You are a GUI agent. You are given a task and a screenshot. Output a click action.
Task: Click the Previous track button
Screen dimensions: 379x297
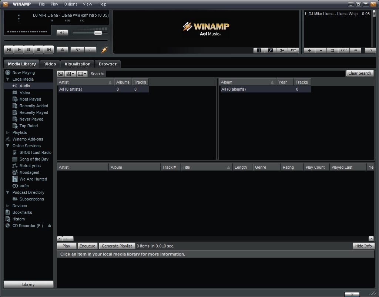click(9, 50)
